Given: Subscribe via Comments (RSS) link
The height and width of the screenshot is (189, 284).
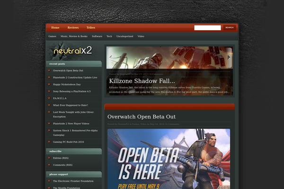Looking at the screenshot, I should 62,165.
